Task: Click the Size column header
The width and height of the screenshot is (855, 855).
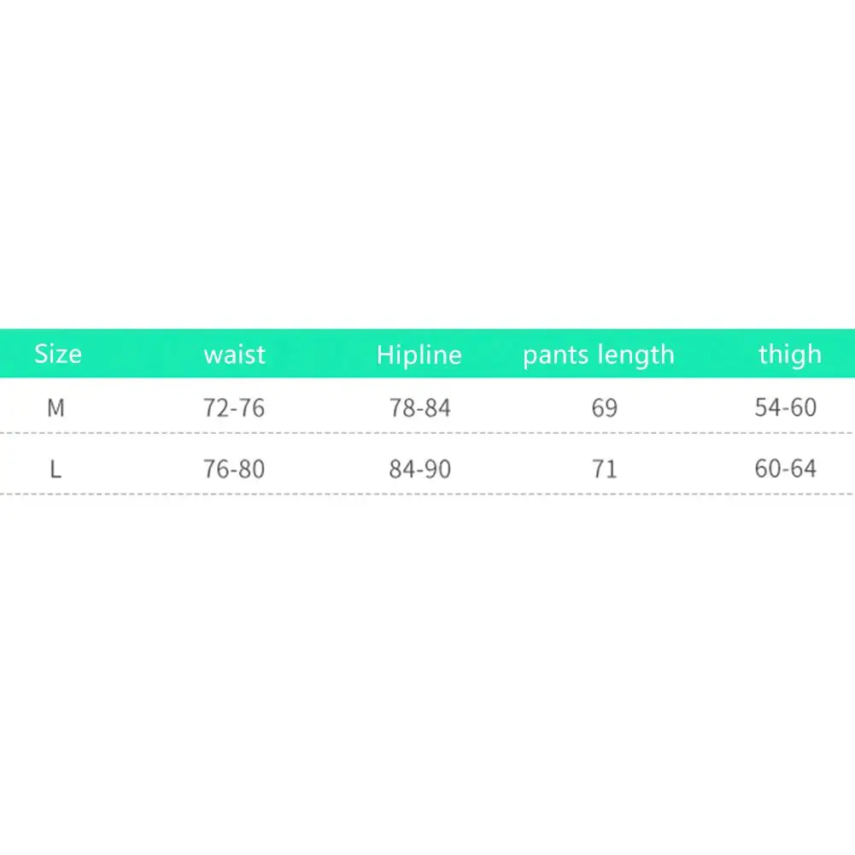Action: pos(58,354)
